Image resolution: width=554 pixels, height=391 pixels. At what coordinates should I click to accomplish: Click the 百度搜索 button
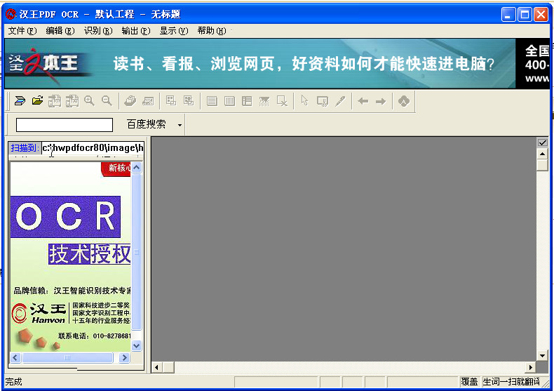coord(147,124)
